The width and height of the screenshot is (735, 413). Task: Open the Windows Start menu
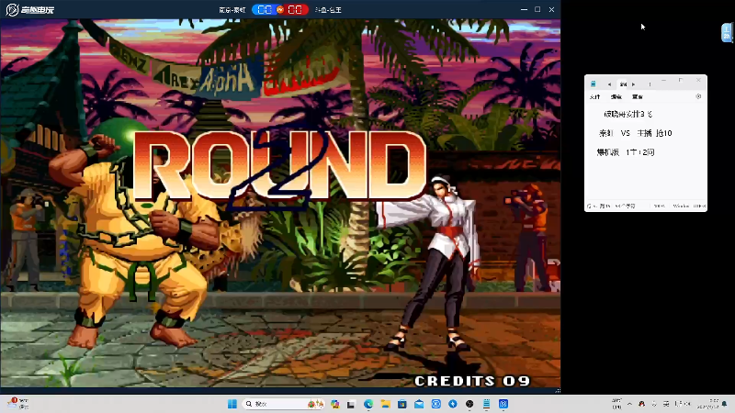tap(232, 404)
